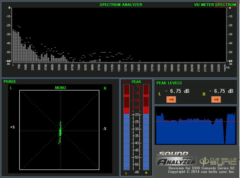Click the right peak level dB readout

coord(221,91)
